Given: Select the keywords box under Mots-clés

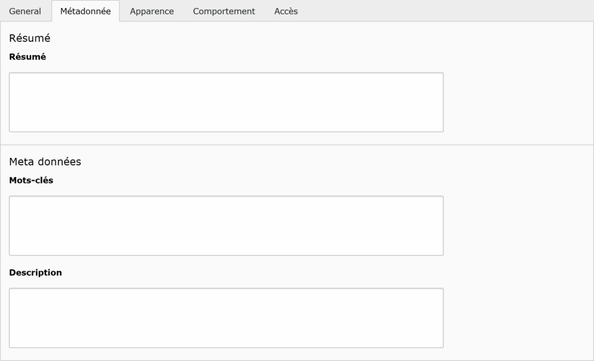Looking at the screenshot, I should coord(226,225).
